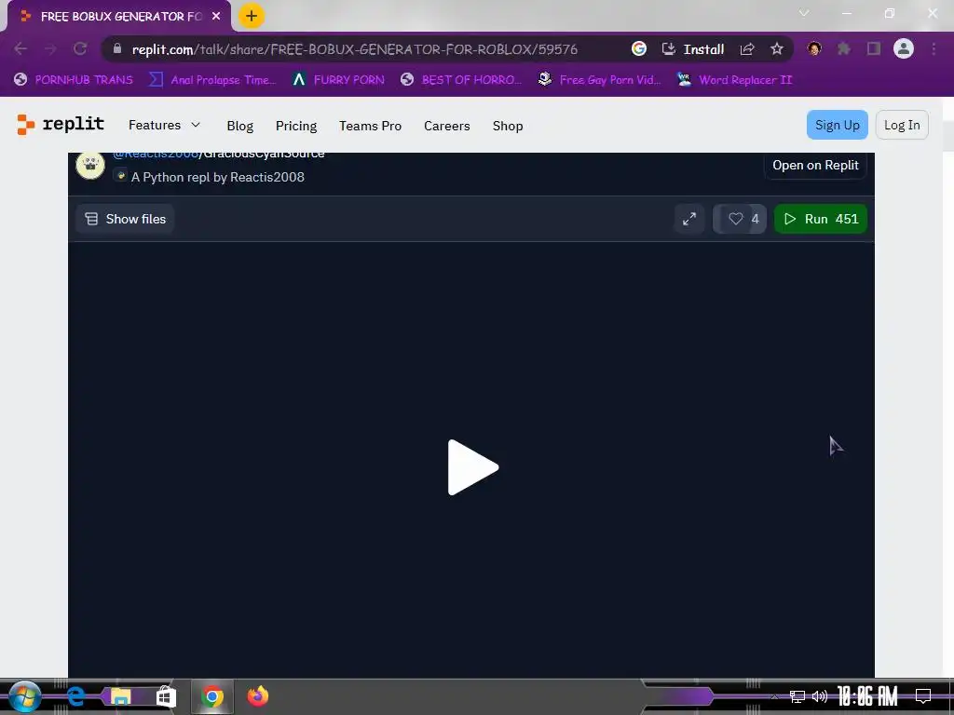Click the Python icon beside repl description
Viewport: 954px width, 715px height.
121,176
